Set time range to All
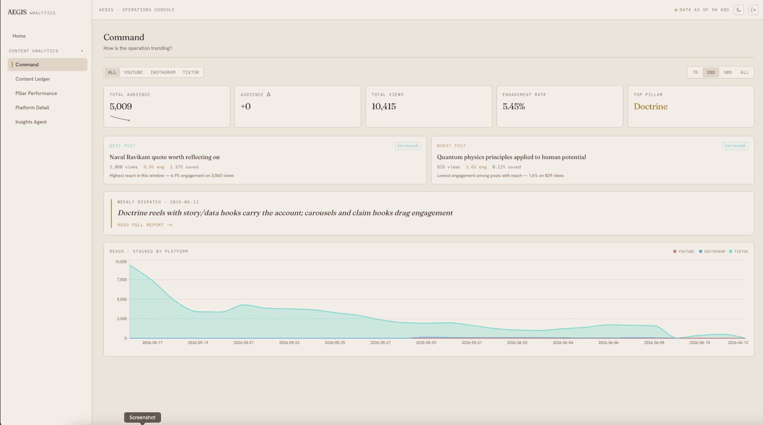This screenshot has height=425, width=763. pyautogui.click(x=744, y=73)
